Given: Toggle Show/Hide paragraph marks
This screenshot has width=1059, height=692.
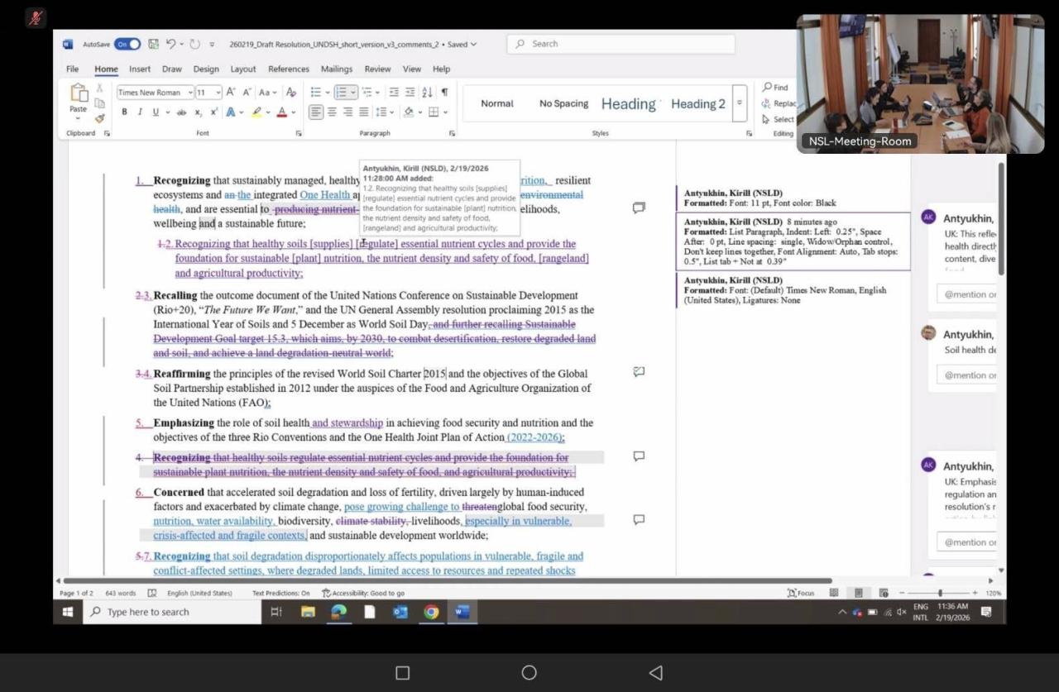Looking at the screenshot, I should (x=444, y=93).
